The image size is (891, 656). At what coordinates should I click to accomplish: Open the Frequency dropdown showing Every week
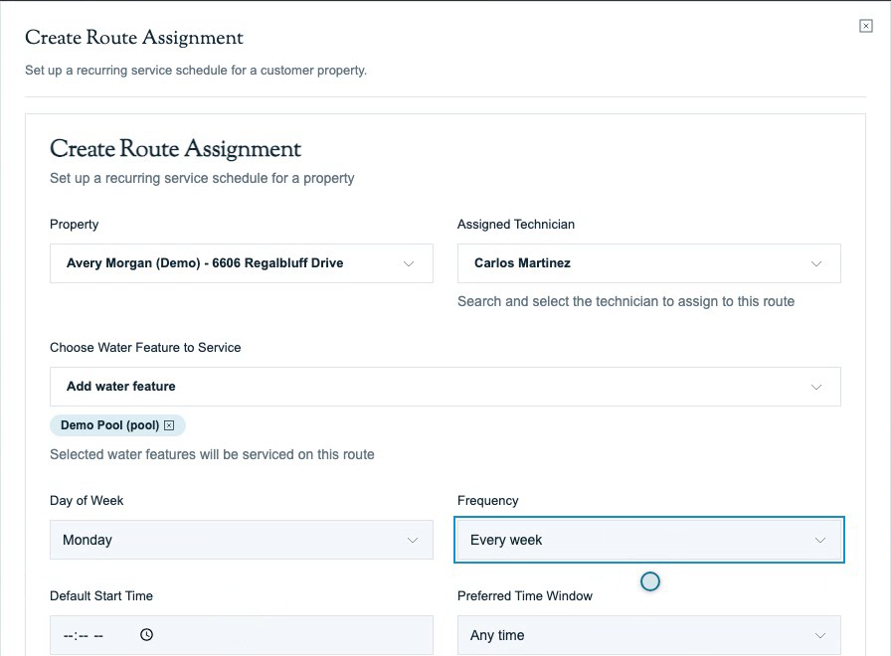point(649,540)
